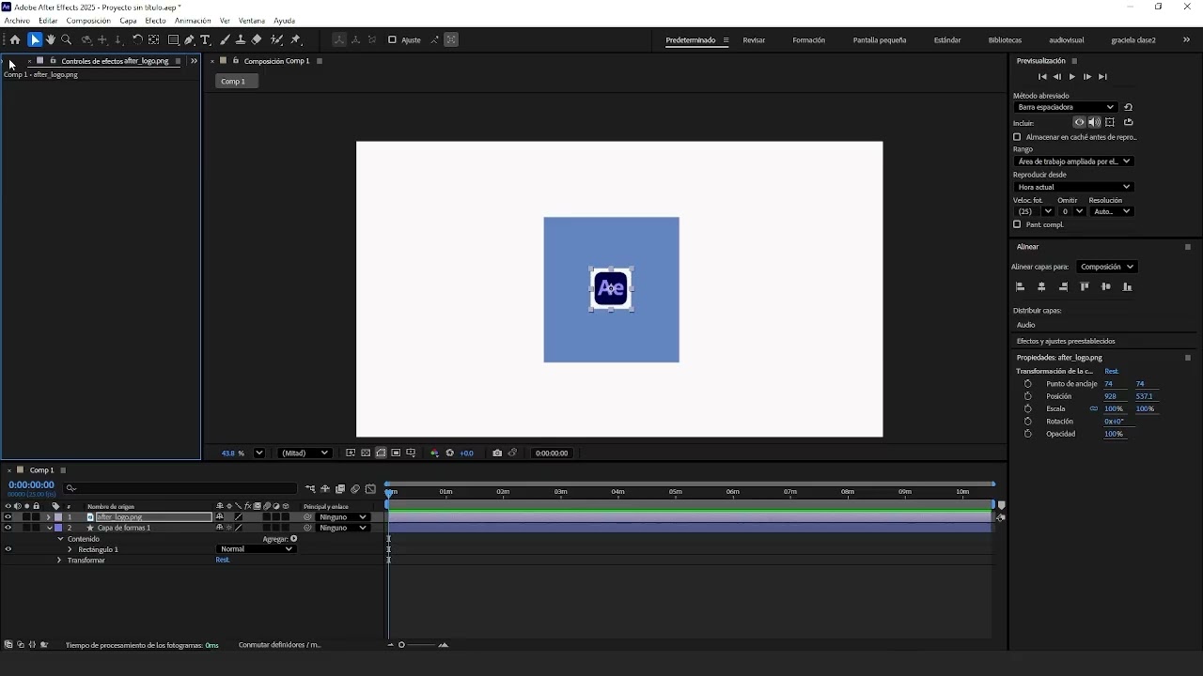Screen dimensions: 1203x676
Task: Select the Pen tool
Action: [190, 40]
